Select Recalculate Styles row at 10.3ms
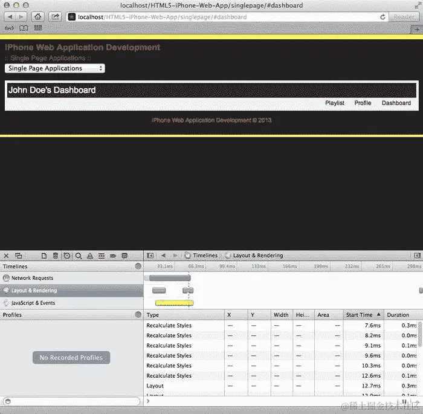The image size is (423, 414). (x=282, y=366)
